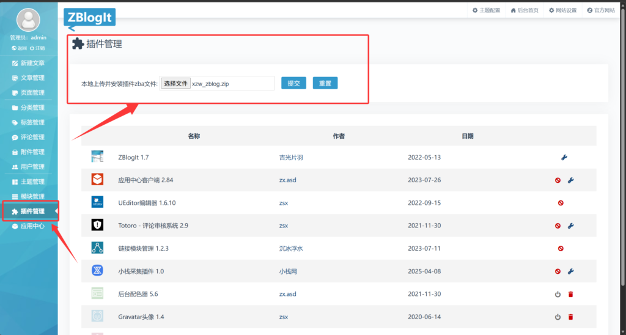Click the 返回 link under admin
This screenshot has width=626, height=335.
19,48
